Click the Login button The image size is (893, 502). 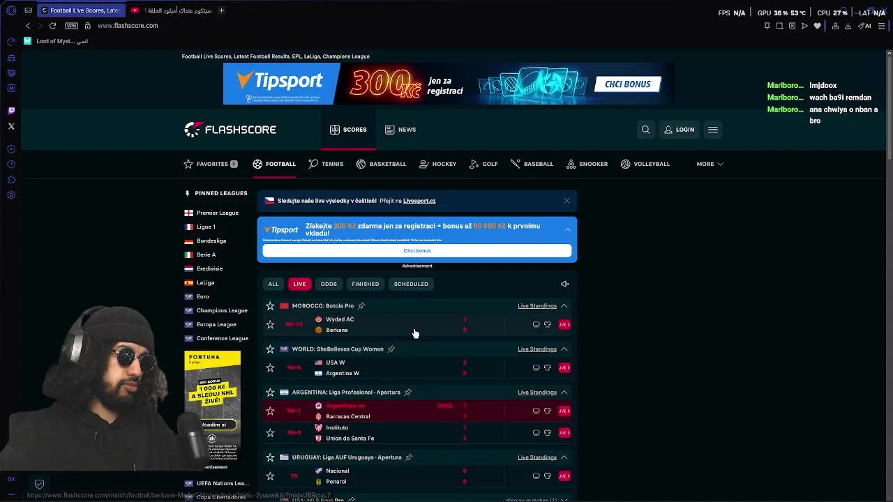tap(679, 130)
